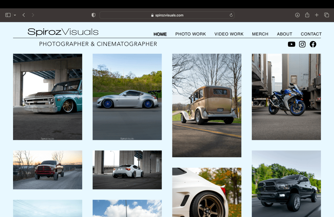Click the spirozvisuals.com address bar
Viewport: 334px width, 217px height.
(x=167, y=15)
